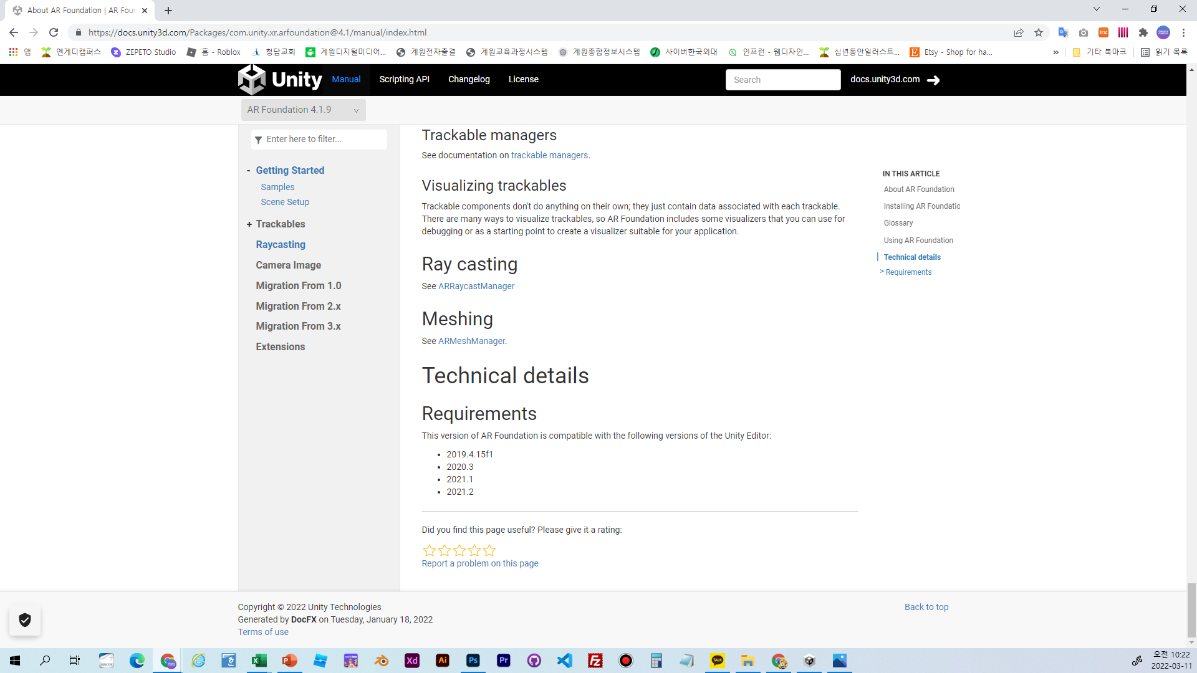Open Samples in the sidebar
1197x673 pixels.
pyautogui.click(x=277, y=187)
